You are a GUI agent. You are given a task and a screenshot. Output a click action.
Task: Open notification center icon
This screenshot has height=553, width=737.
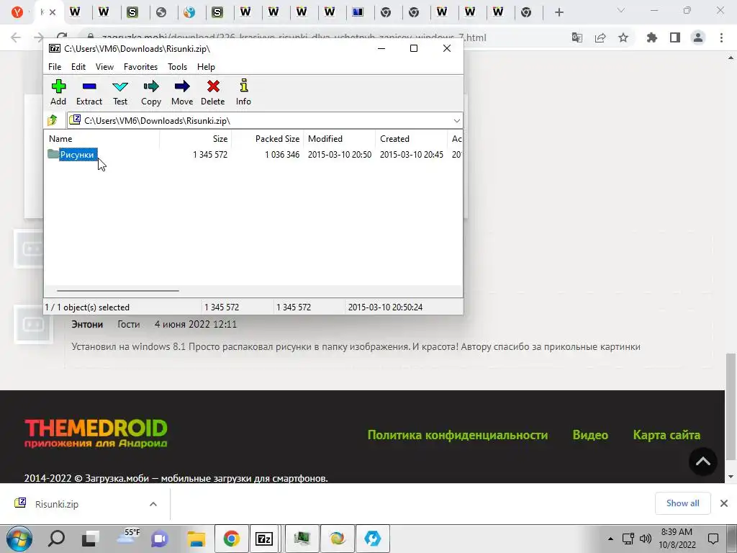point(713,539)
